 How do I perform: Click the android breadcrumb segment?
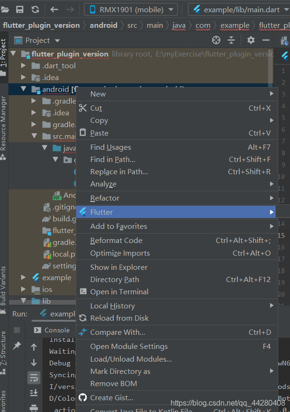(103, 25)
